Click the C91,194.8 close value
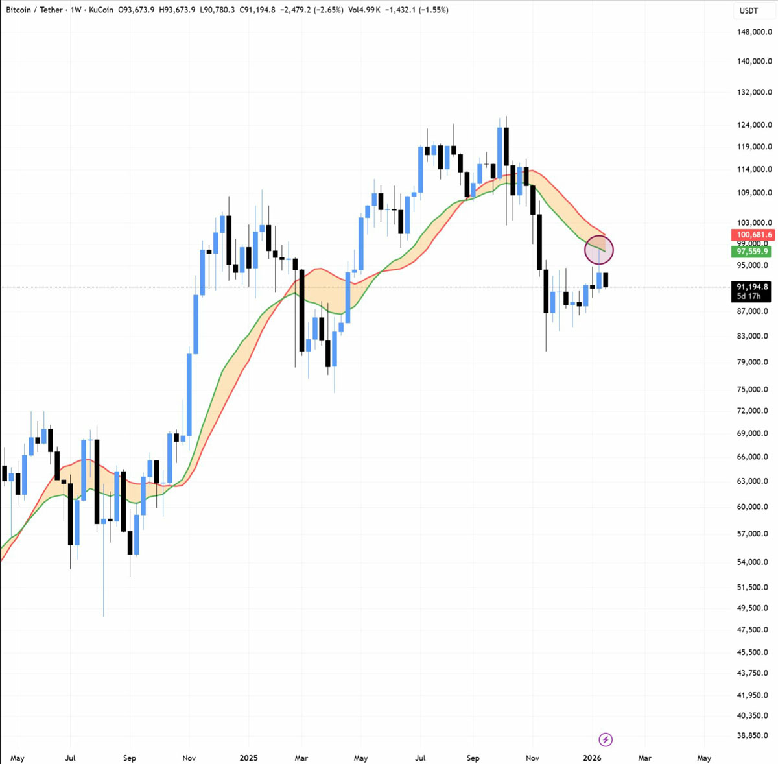 [257, 10]
